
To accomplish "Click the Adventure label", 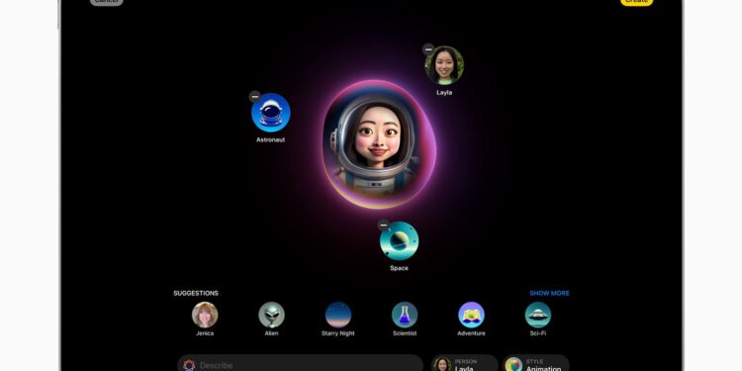I will 471,333.
